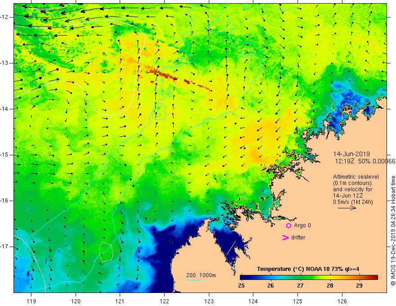Click the 123 longitude axis label
The image size is (396, 306).
point(209,301)
